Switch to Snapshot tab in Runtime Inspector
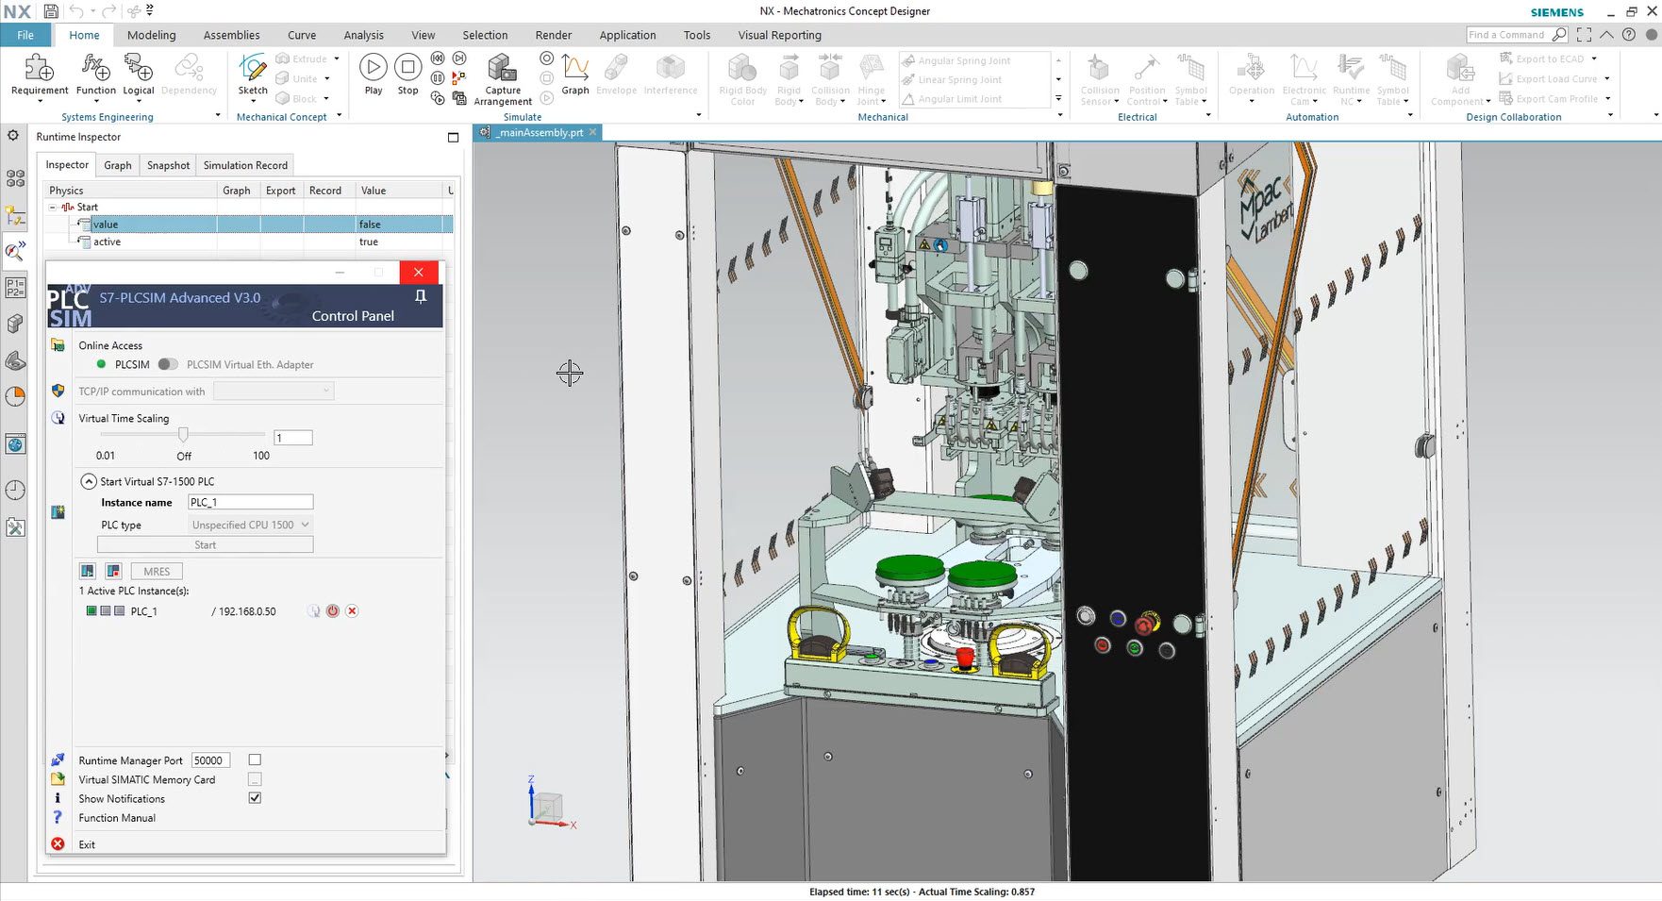The height and width of the screenshot is (901, 1662). pyautogui.click(x=168, y=165)
